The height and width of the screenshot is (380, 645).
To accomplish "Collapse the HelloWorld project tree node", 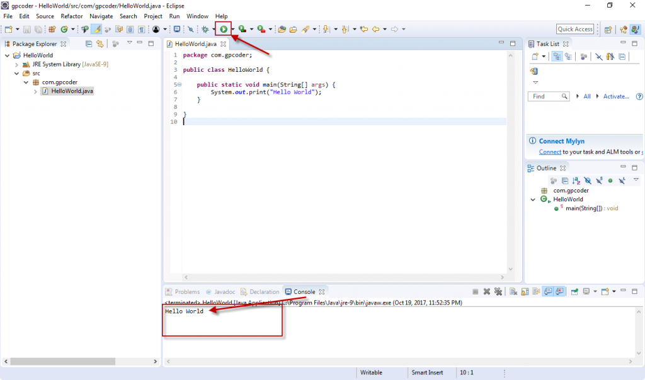I will (x=7, y=55).
